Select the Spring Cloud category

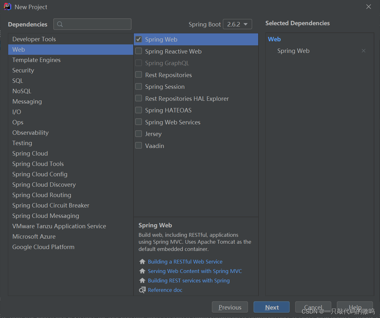[x=70, y=153]
